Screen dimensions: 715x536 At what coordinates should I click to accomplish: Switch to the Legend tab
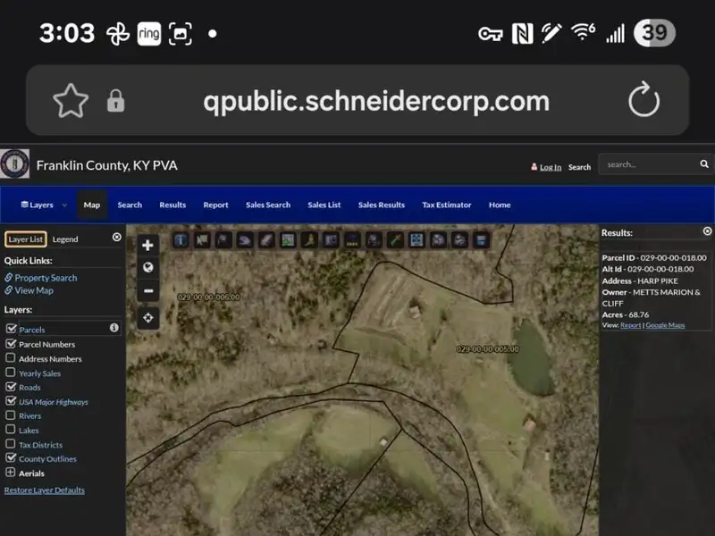(65, 239)
